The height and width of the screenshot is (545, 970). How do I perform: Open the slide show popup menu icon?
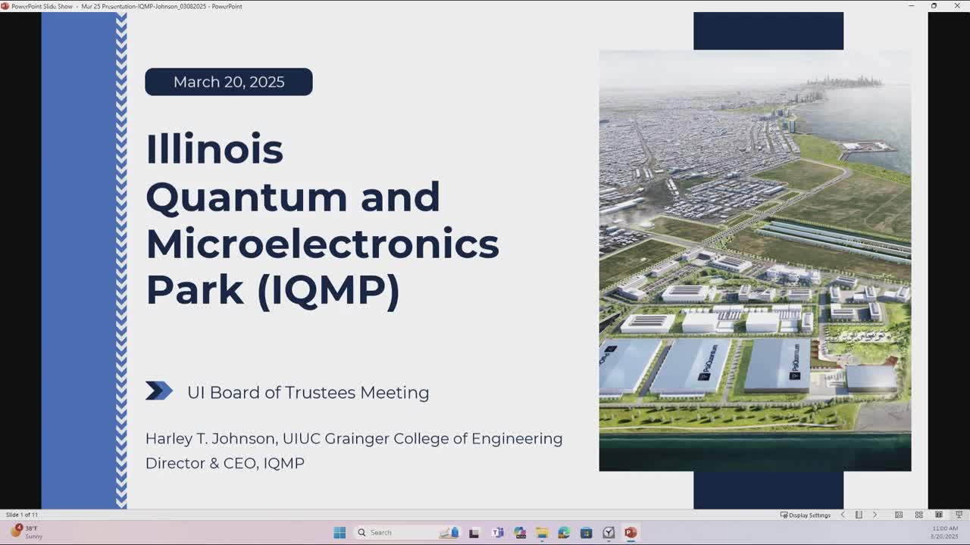(859, 515)
